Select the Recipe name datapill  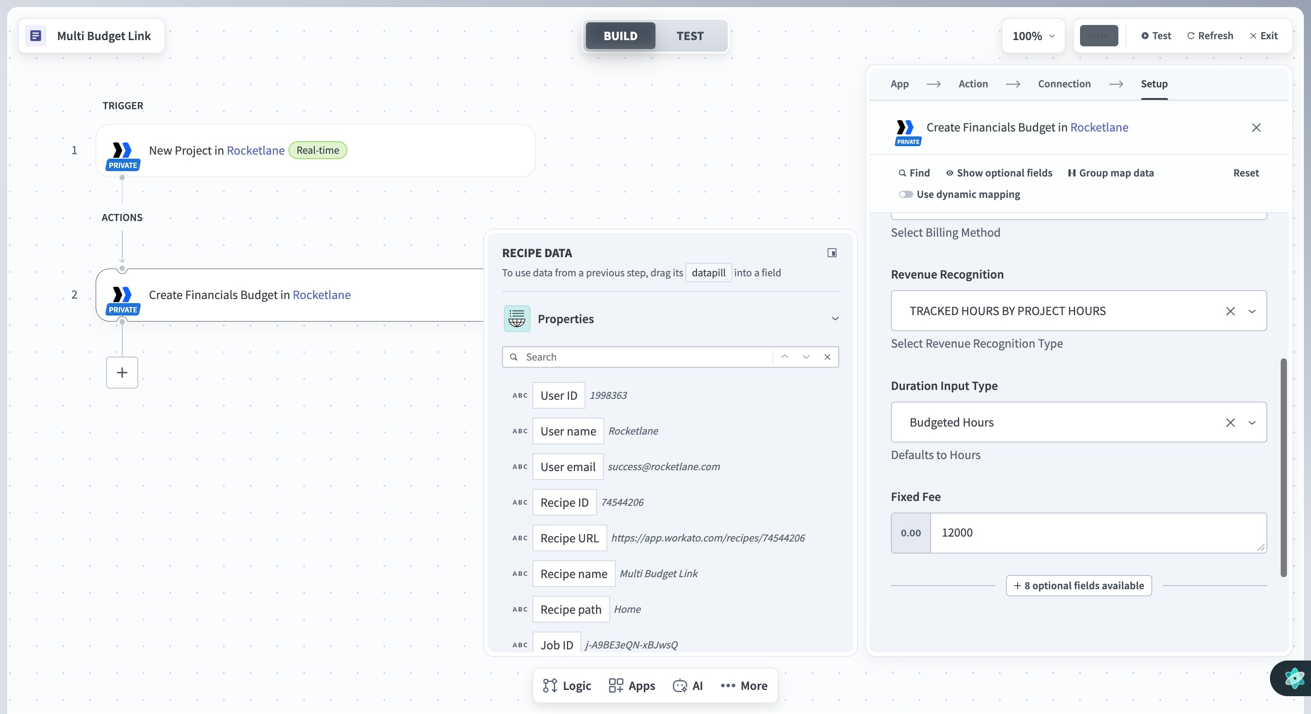(573, 573)
